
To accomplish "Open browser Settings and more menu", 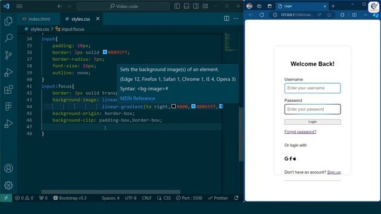I will [365, 15].
